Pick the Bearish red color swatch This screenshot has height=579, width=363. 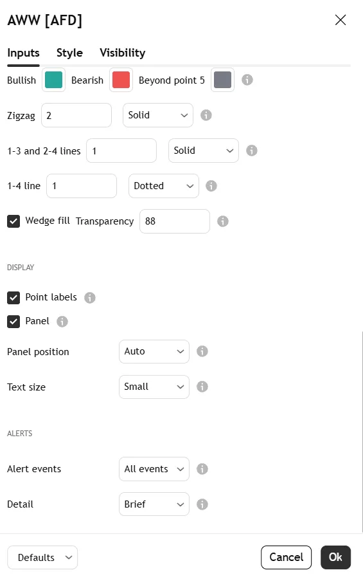point(121,80)
